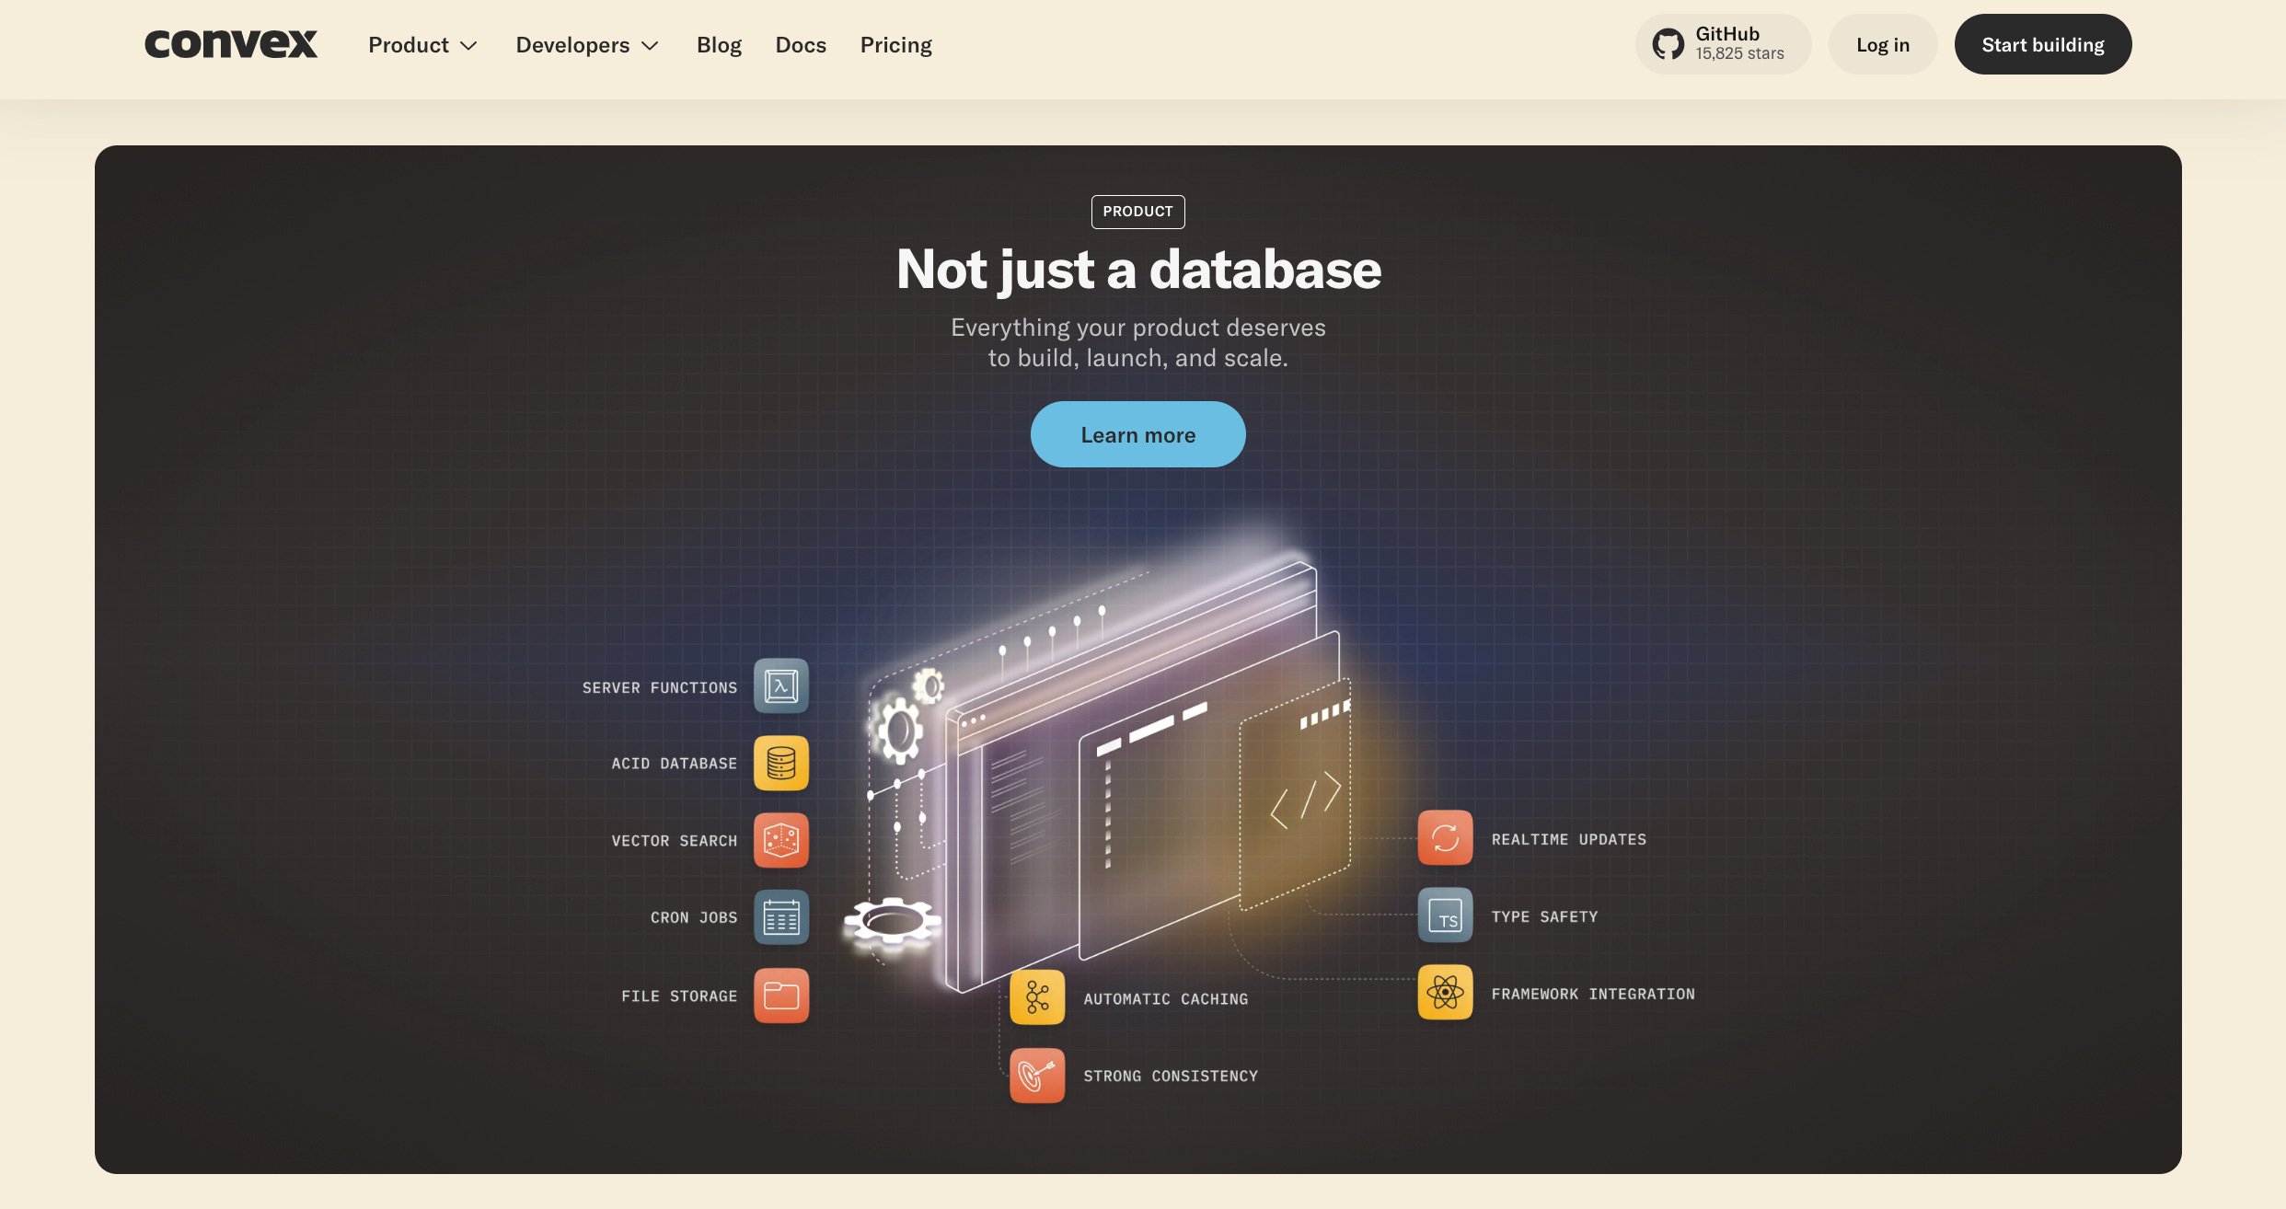The image size is (2286, 1209).
Task: Expand the Developers dropdown menu
Action: [587, 45]
